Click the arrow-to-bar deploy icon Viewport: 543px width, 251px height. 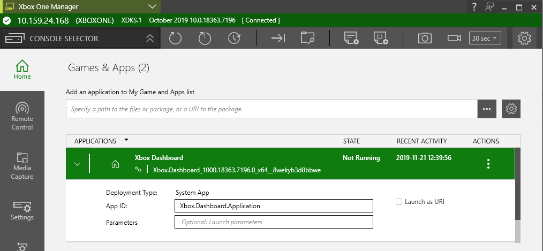pos(278,38)
